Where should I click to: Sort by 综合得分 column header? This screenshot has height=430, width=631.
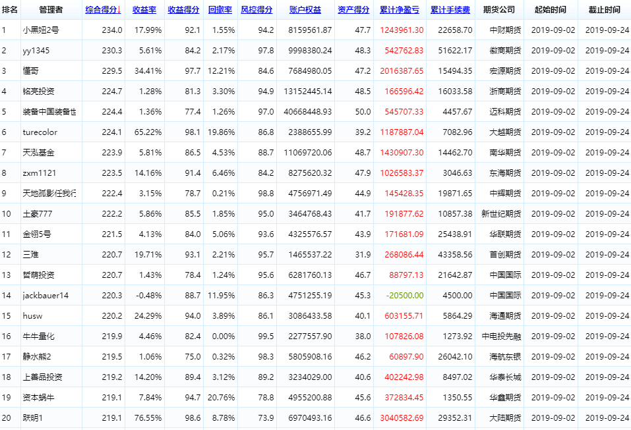(x=103, y=10)
